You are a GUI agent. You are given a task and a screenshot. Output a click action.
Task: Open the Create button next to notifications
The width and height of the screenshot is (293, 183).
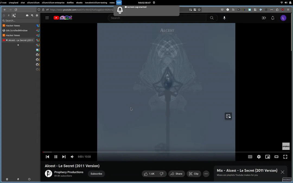click(x=264, y=18)
